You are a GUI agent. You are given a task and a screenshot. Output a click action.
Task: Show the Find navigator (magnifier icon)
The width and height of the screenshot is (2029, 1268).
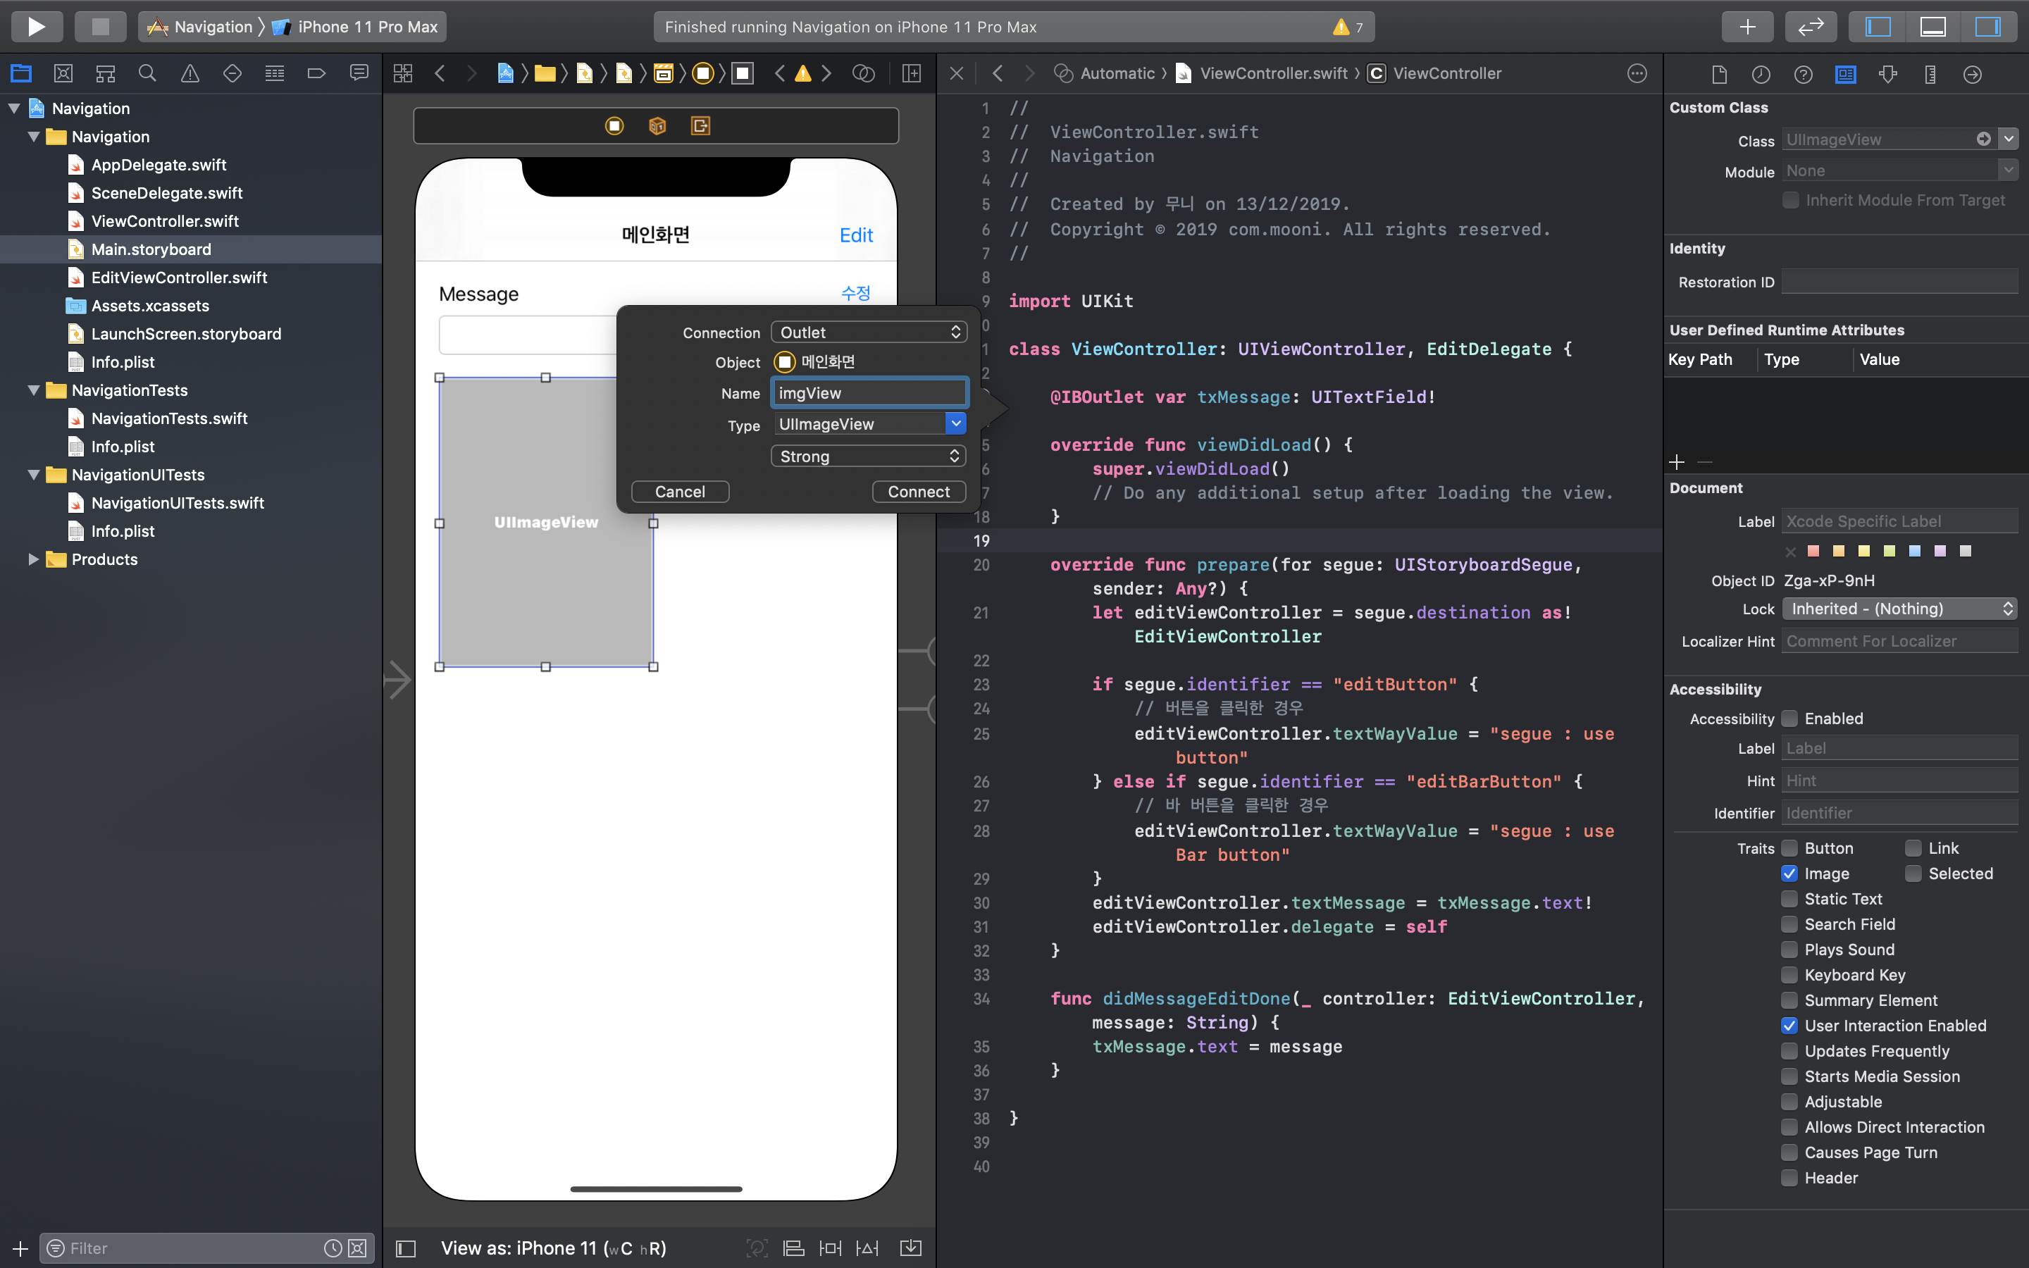tap(147, 74)
